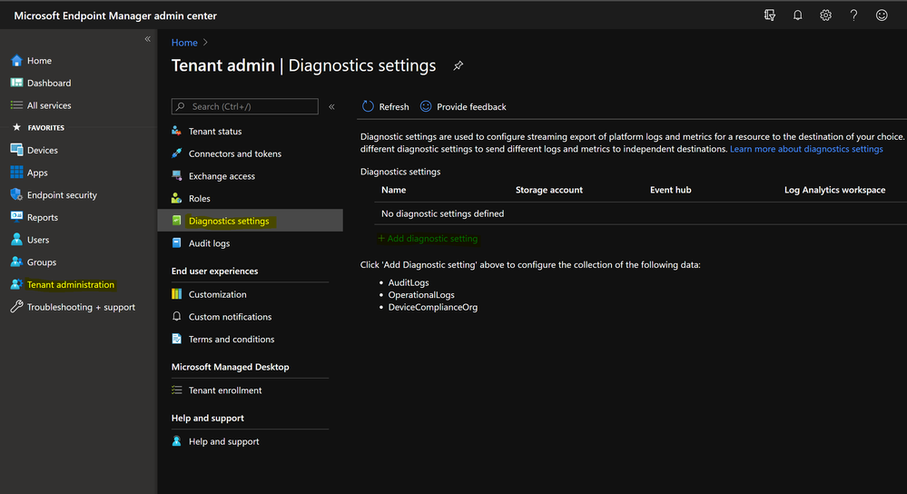907x494 pixels.
Task: Click the Name column header
Action: point(393,190)
